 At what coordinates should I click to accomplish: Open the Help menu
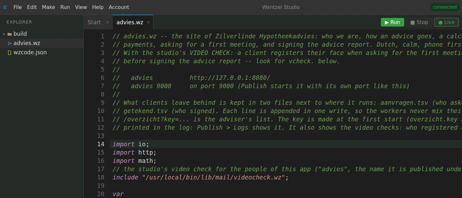(x=98, y=7)
